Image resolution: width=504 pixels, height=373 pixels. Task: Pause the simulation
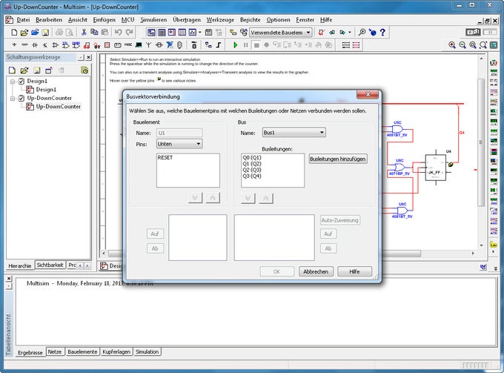coord(245,45)
